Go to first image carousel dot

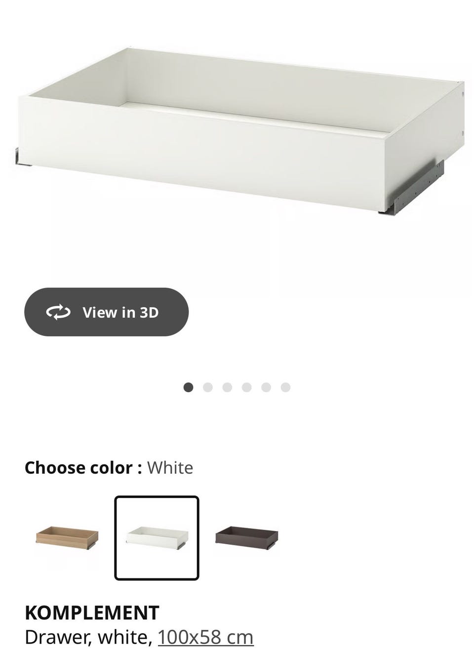click(188, 387)
